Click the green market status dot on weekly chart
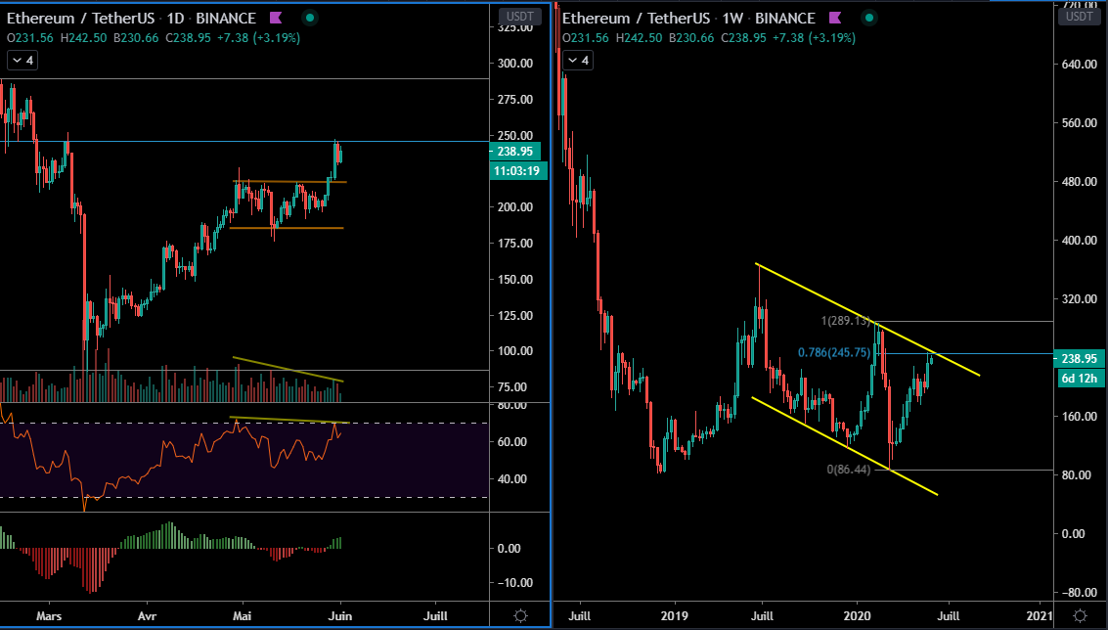 pos(868,18)
